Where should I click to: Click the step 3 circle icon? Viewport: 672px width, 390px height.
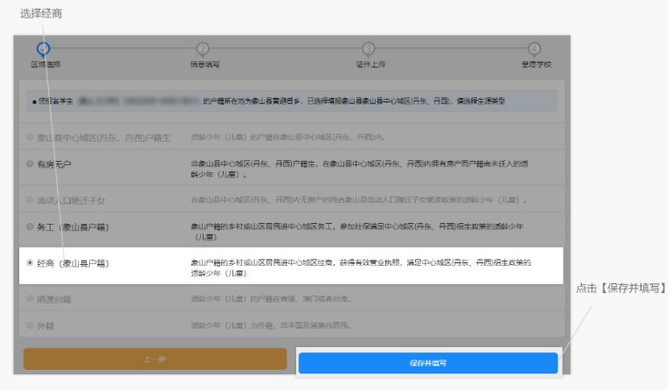pos(369,49)
